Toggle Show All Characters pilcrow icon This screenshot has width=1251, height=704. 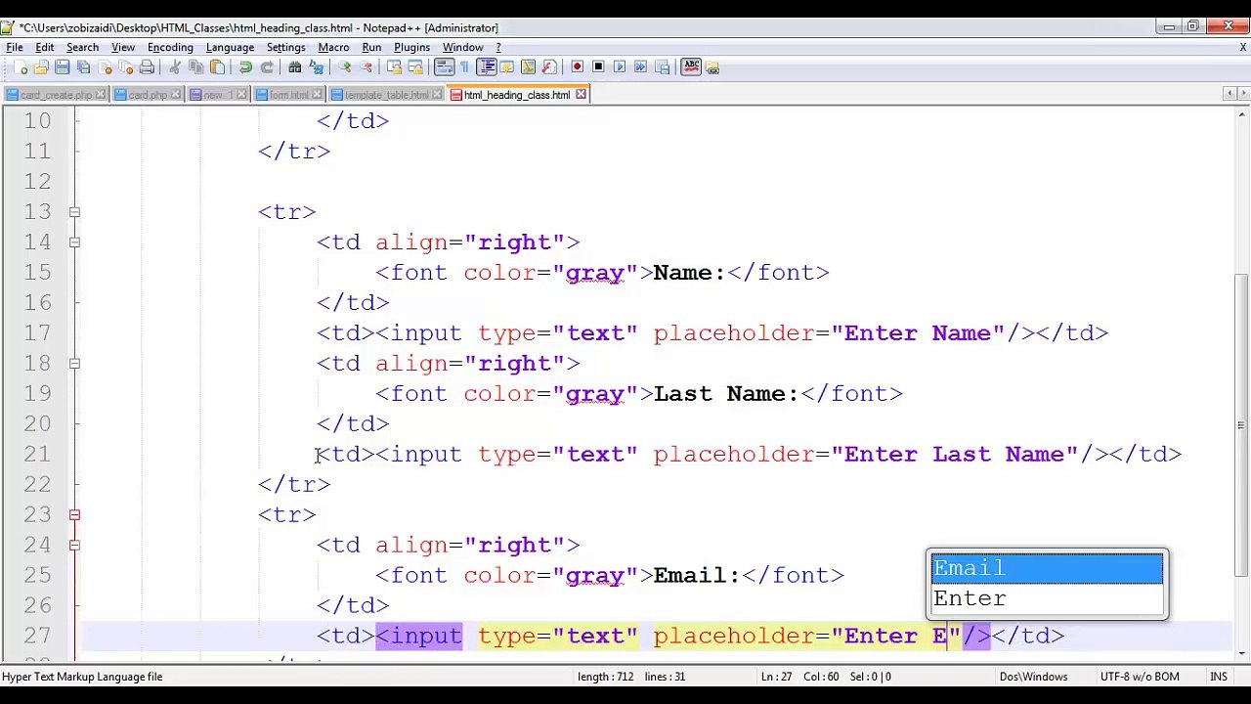(x=464, y=67)
